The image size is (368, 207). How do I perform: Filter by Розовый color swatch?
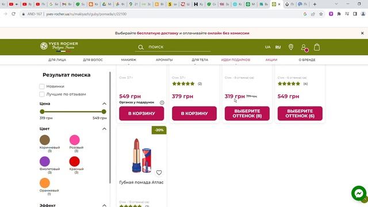click(75, 140)
